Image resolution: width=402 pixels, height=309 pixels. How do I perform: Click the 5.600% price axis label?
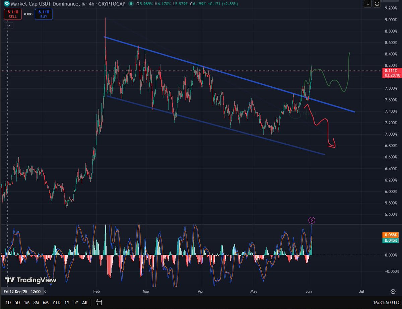[391, 214]
